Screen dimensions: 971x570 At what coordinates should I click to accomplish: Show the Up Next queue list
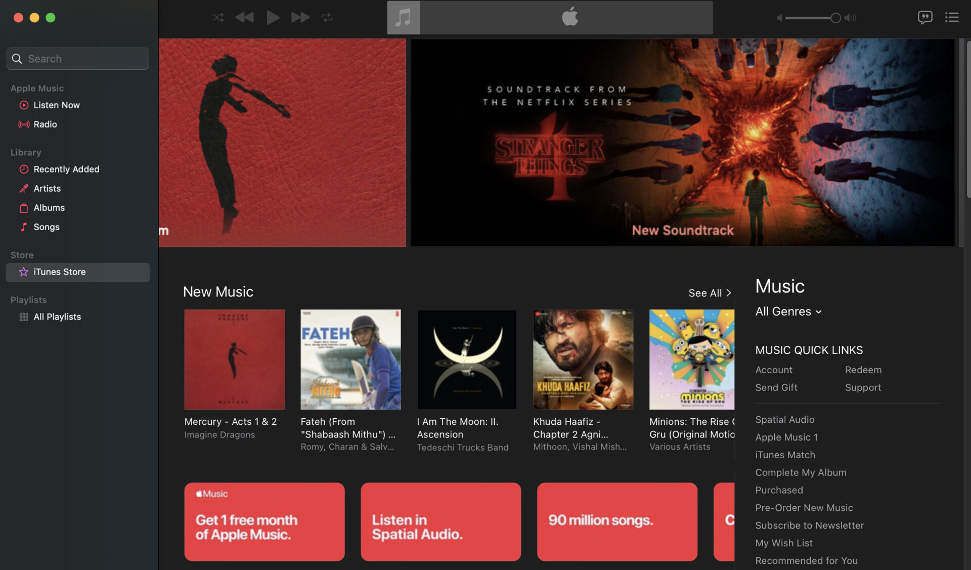click(x=952, y=18)
